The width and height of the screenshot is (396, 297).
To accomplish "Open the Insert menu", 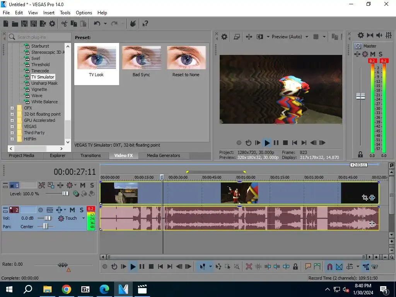I will tap(49, 13).
